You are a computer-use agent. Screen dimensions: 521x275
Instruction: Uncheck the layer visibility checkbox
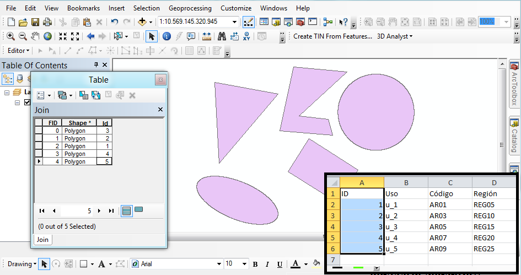(x=28, y=103)
